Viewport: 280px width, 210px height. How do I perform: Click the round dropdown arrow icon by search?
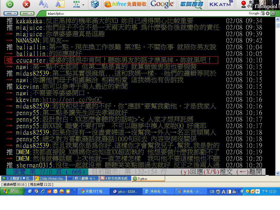tap(267, 13)
